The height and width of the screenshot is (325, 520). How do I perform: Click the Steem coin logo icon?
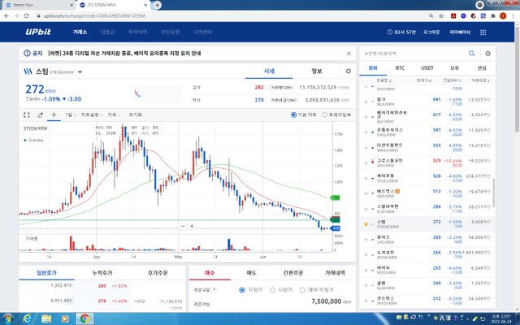[x=28, y=71]
